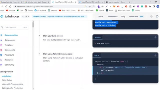This screenshot has height=90, width=160.
Task: Open Showcase in top navigation
Action: click(133, 16)
